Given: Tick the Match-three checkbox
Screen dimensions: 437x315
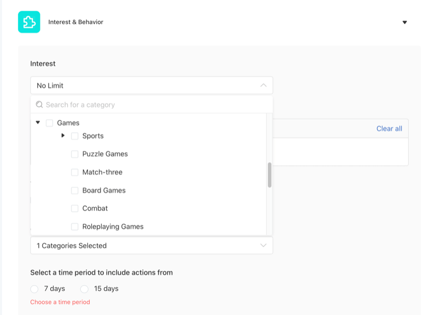Looking at the screenshot, I should (x=75, y=173).
